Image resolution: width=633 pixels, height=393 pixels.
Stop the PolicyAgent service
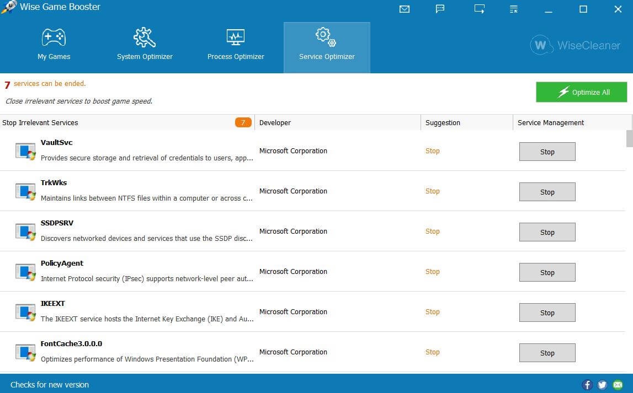pos(547,272)
